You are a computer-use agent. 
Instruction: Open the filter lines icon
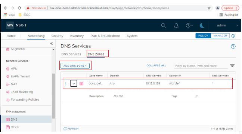232,66
